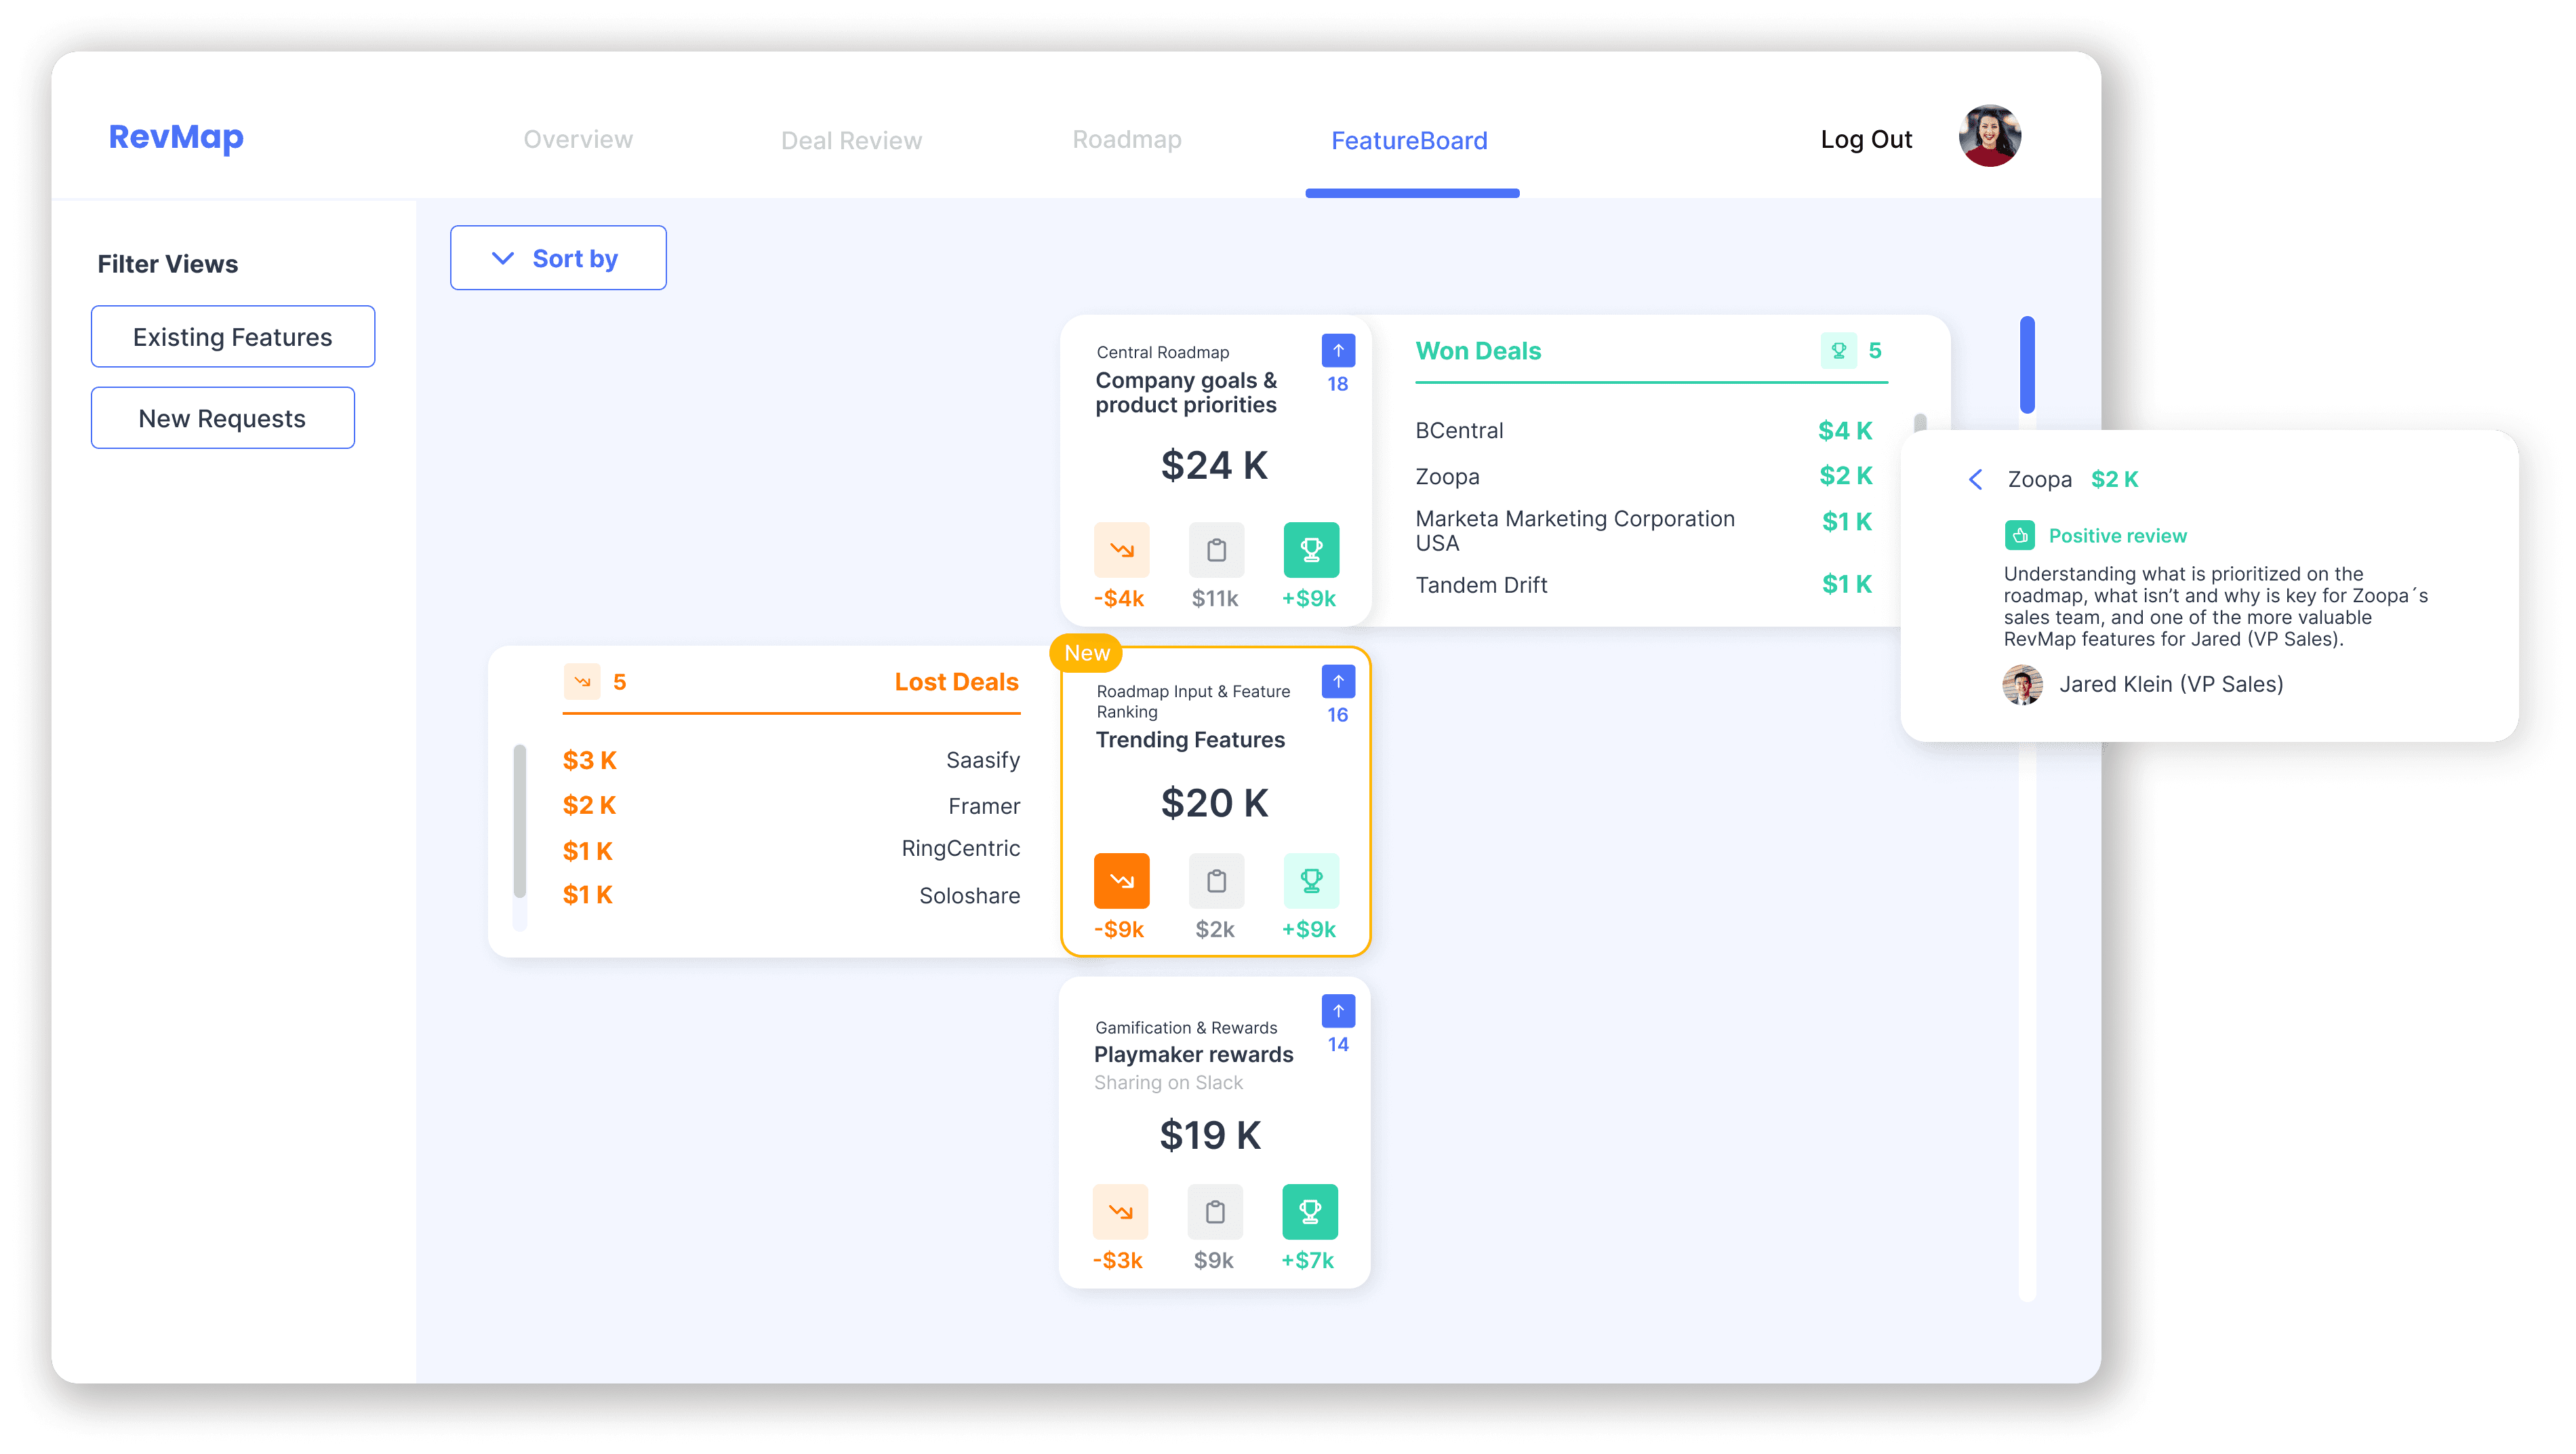Click the trophy icon beside the Won Deals count

coord(1838,351)
